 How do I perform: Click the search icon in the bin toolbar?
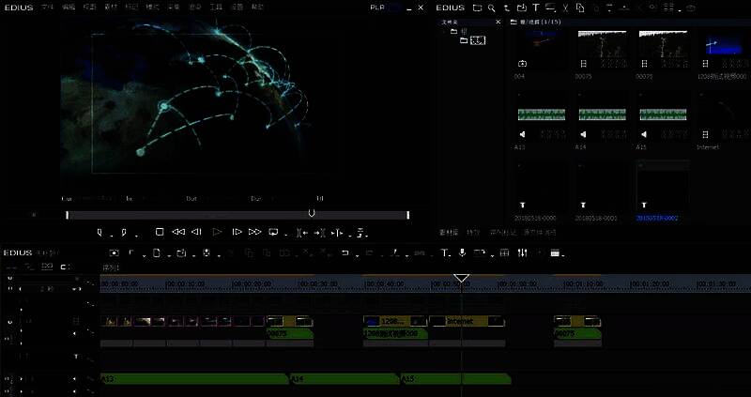(491, 8)
